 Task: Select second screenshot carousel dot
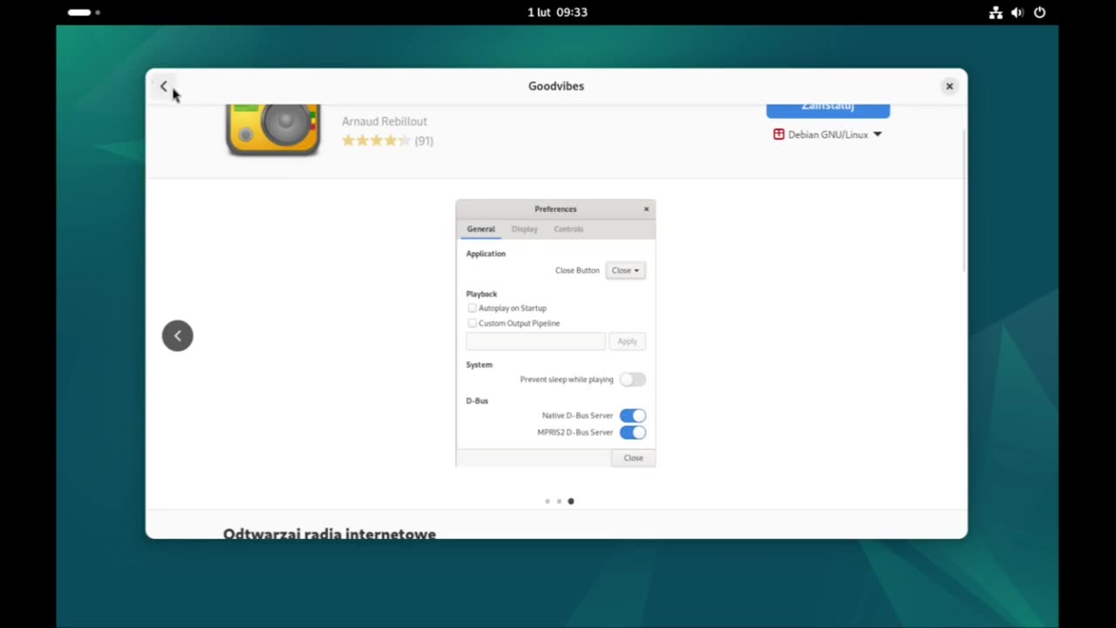coord(559,502)
